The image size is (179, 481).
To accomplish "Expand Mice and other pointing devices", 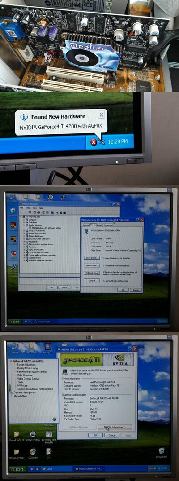I will [x=24, y=244].
